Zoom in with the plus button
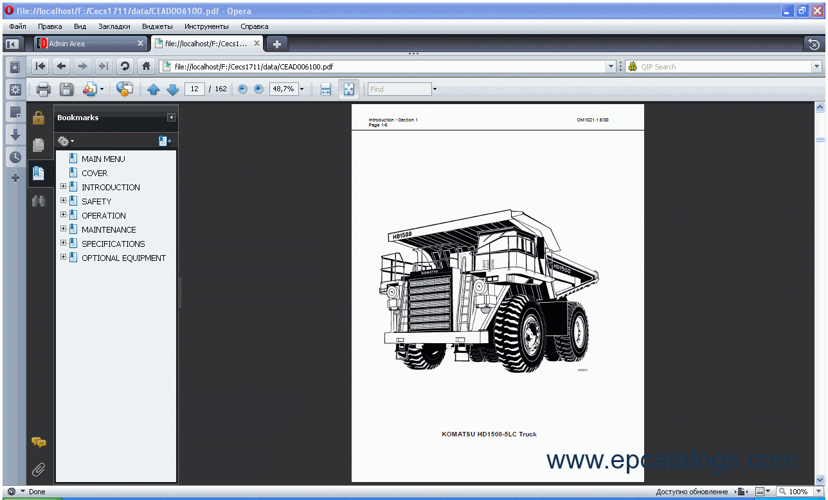Screen dimensions: 828x500 pyautogui.click(x=258, y=89)
